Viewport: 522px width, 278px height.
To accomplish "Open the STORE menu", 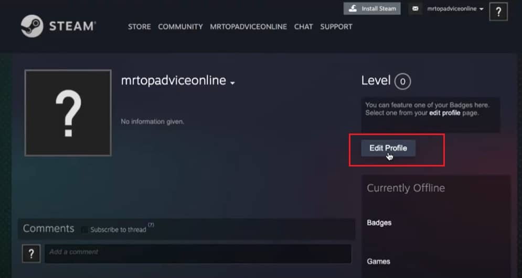I will 139,27.
